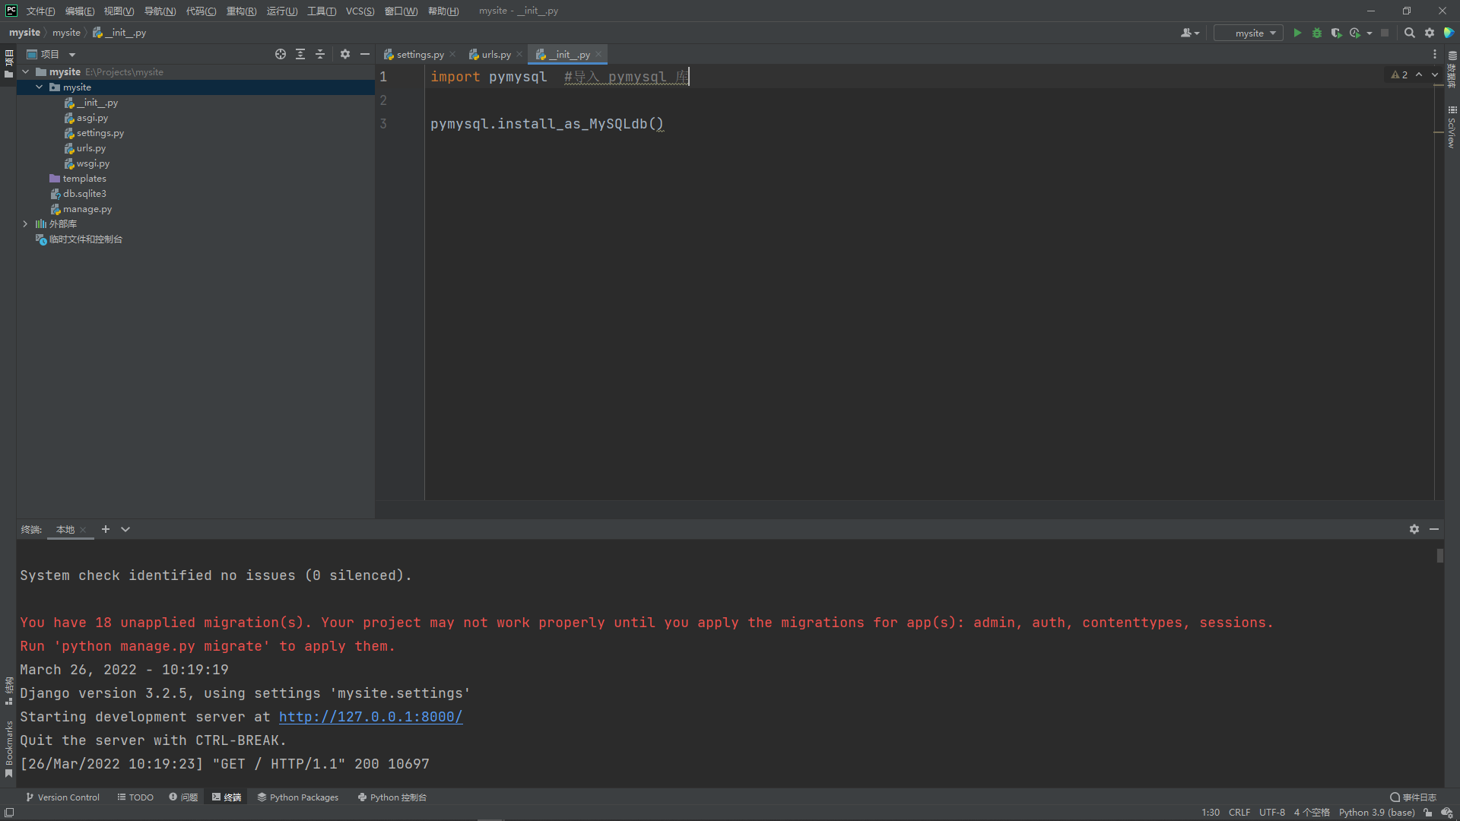The height and width of the screenshot is (821, 1460).
Task: Close the 本地 terminal tab
Action: (83, 530)
